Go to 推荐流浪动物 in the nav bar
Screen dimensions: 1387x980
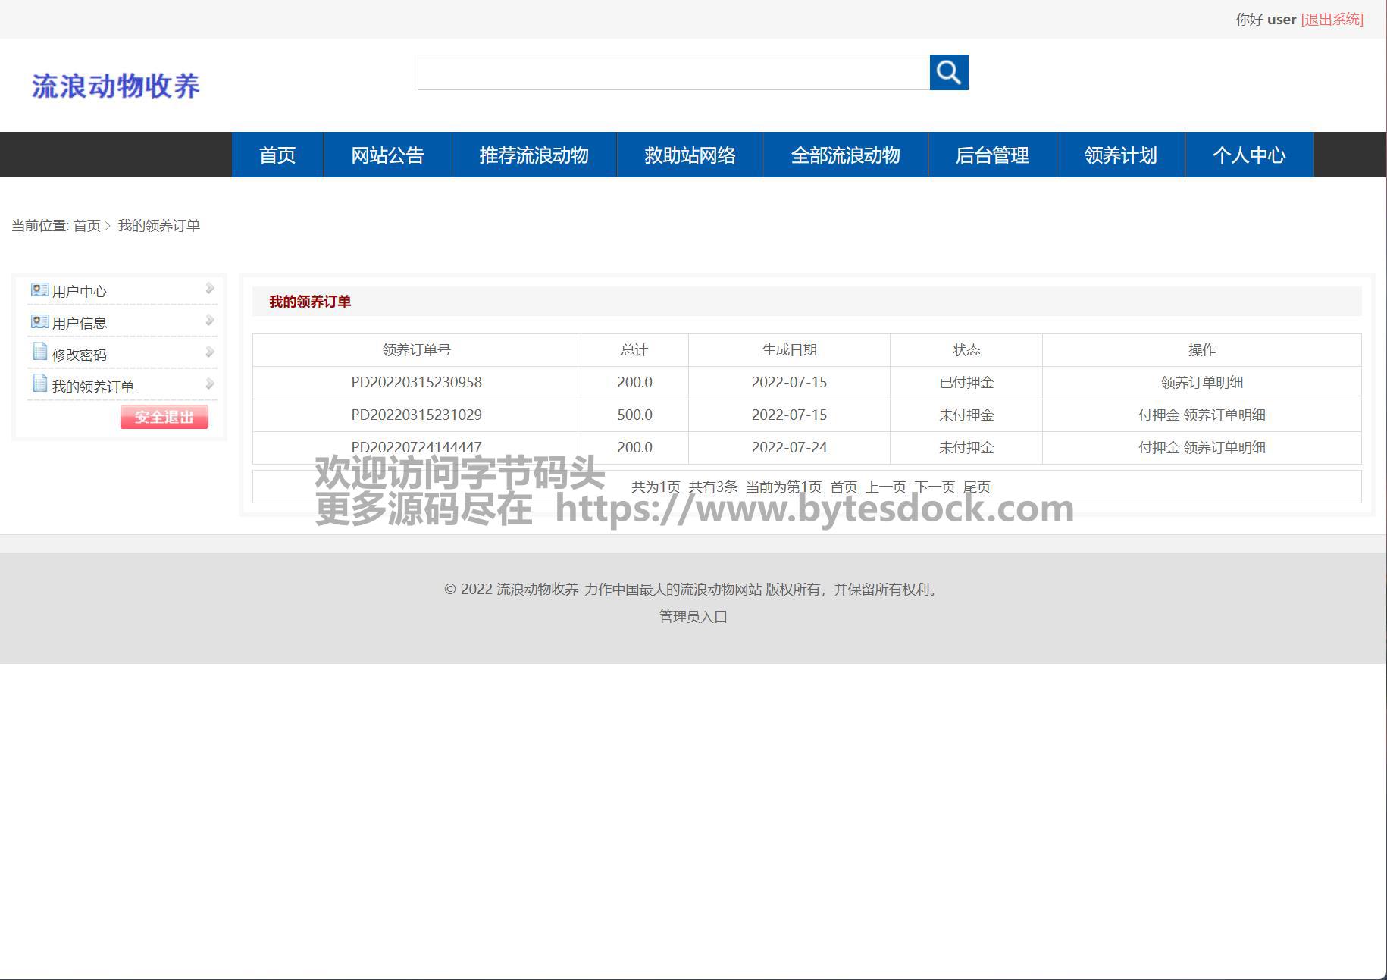coord(534,155)
